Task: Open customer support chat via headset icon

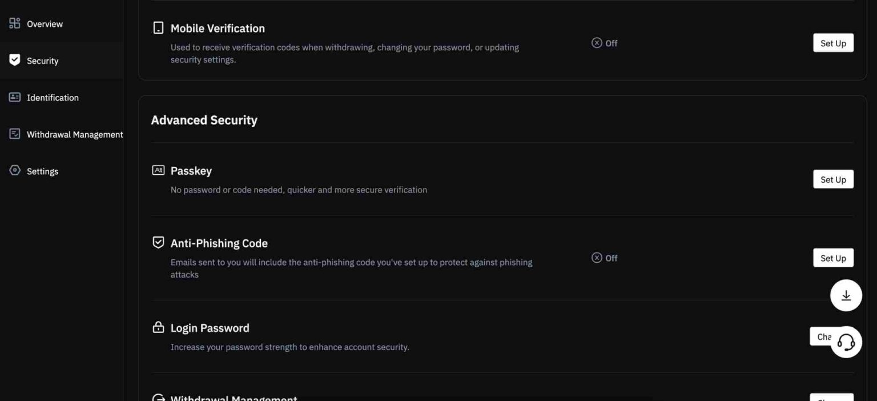Action: tap(846, 342)
